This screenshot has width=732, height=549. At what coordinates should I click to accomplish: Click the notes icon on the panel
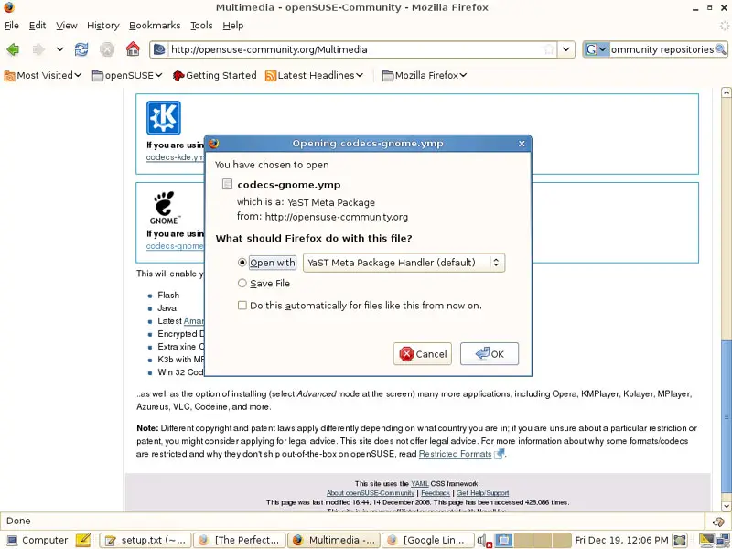tap(82, 540)
